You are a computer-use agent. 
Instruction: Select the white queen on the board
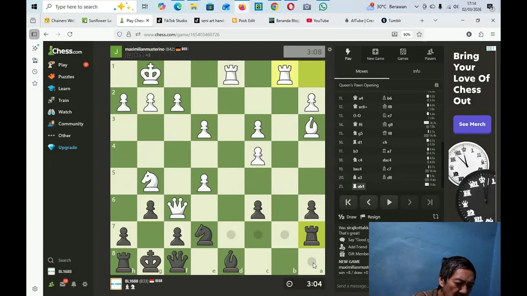pyautogui.click(x=177, y=208)
